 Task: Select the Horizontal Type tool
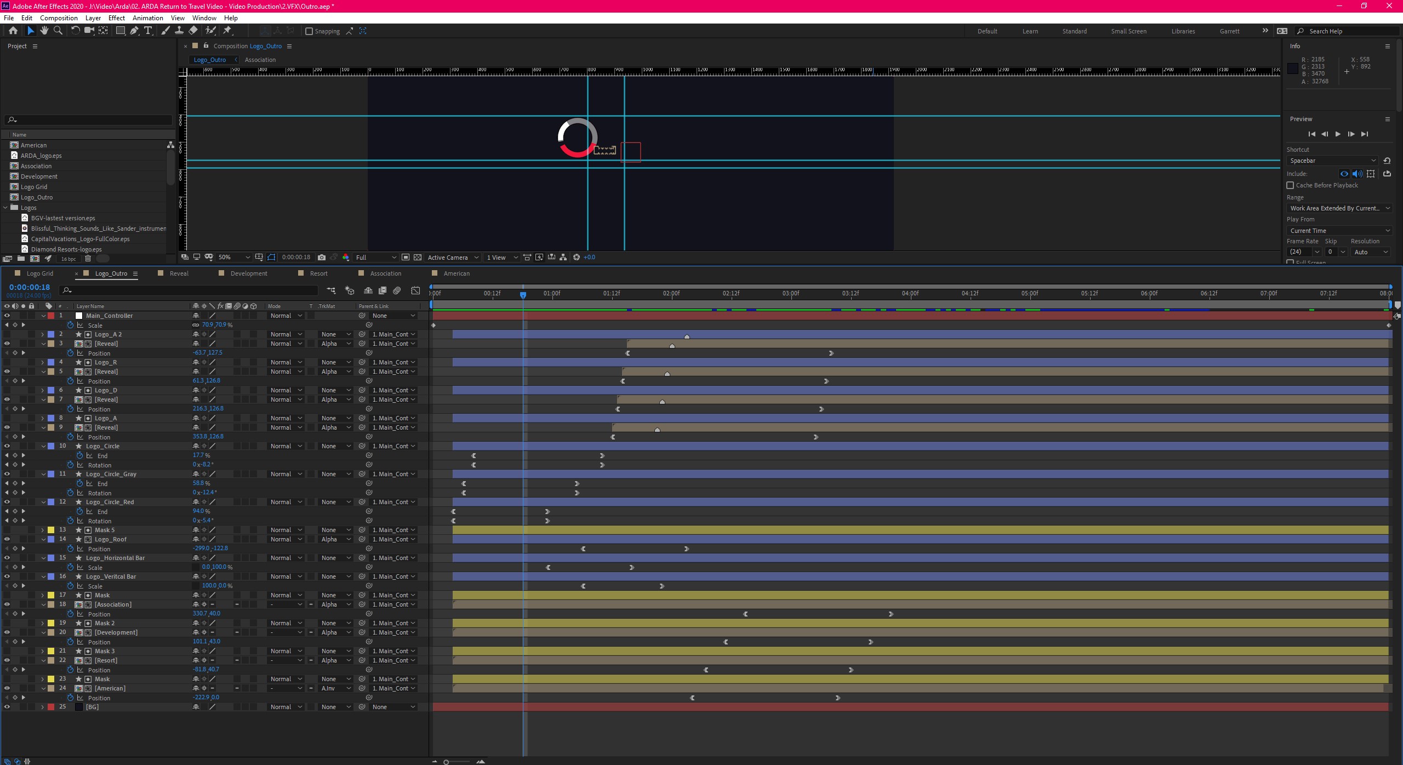pos(148,31)
